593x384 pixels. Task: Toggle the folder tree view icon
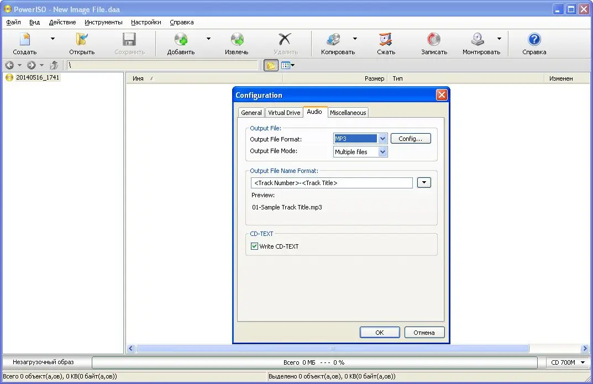271,65
